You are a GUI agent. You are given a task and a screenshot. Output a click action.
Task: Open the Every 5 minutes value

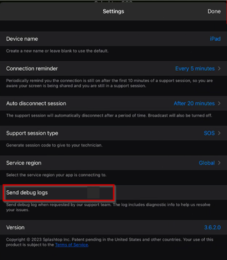(x=195, y=69)
